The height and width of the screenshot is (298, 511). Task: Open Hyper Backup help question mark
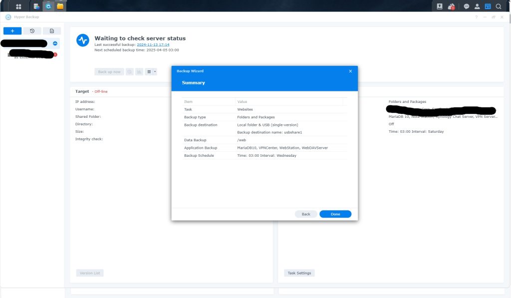(x=476, y=17)
